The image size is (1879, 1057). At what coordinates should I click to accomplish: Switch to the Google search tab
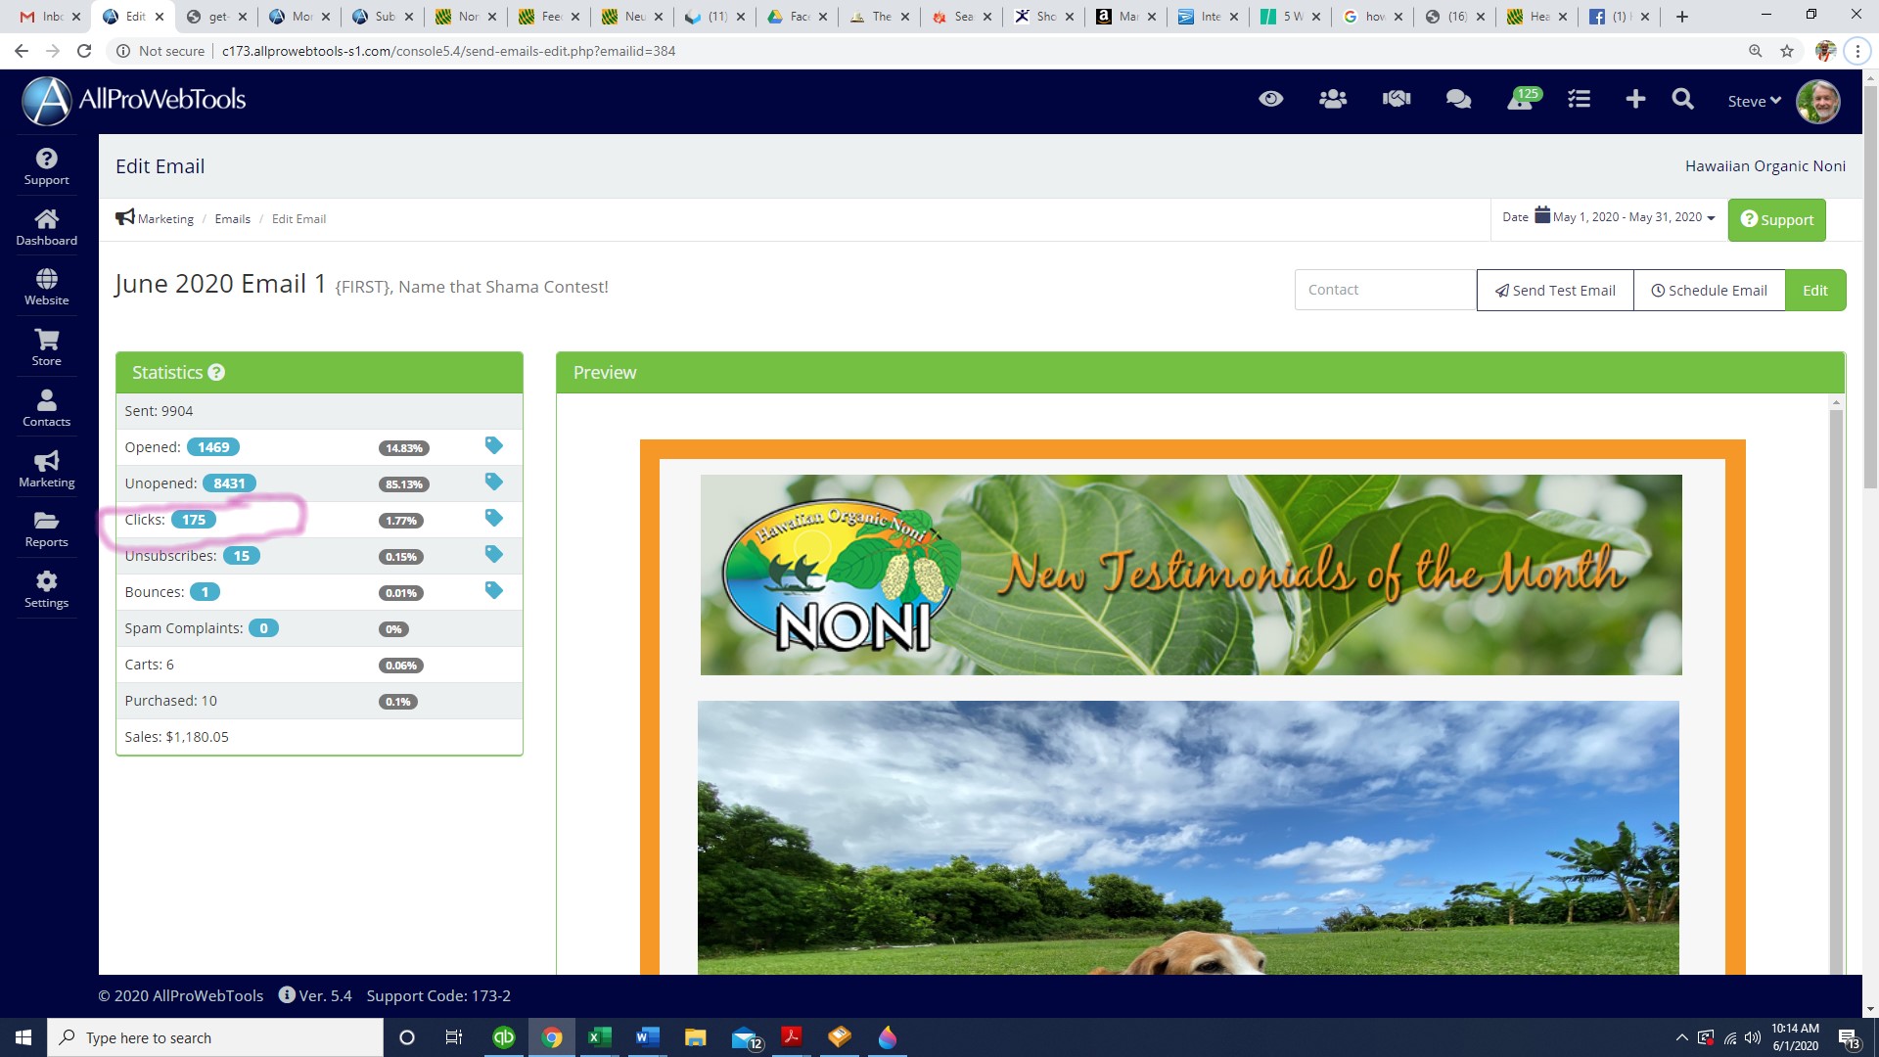1374,17
